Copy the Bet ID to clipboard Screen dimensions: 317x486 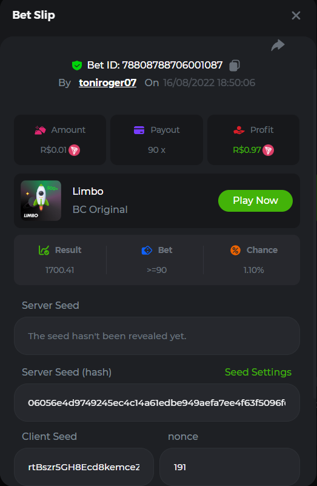pos(235,66)
